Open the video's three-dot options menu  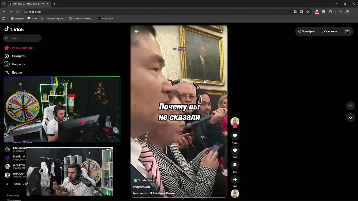[221, 32]
